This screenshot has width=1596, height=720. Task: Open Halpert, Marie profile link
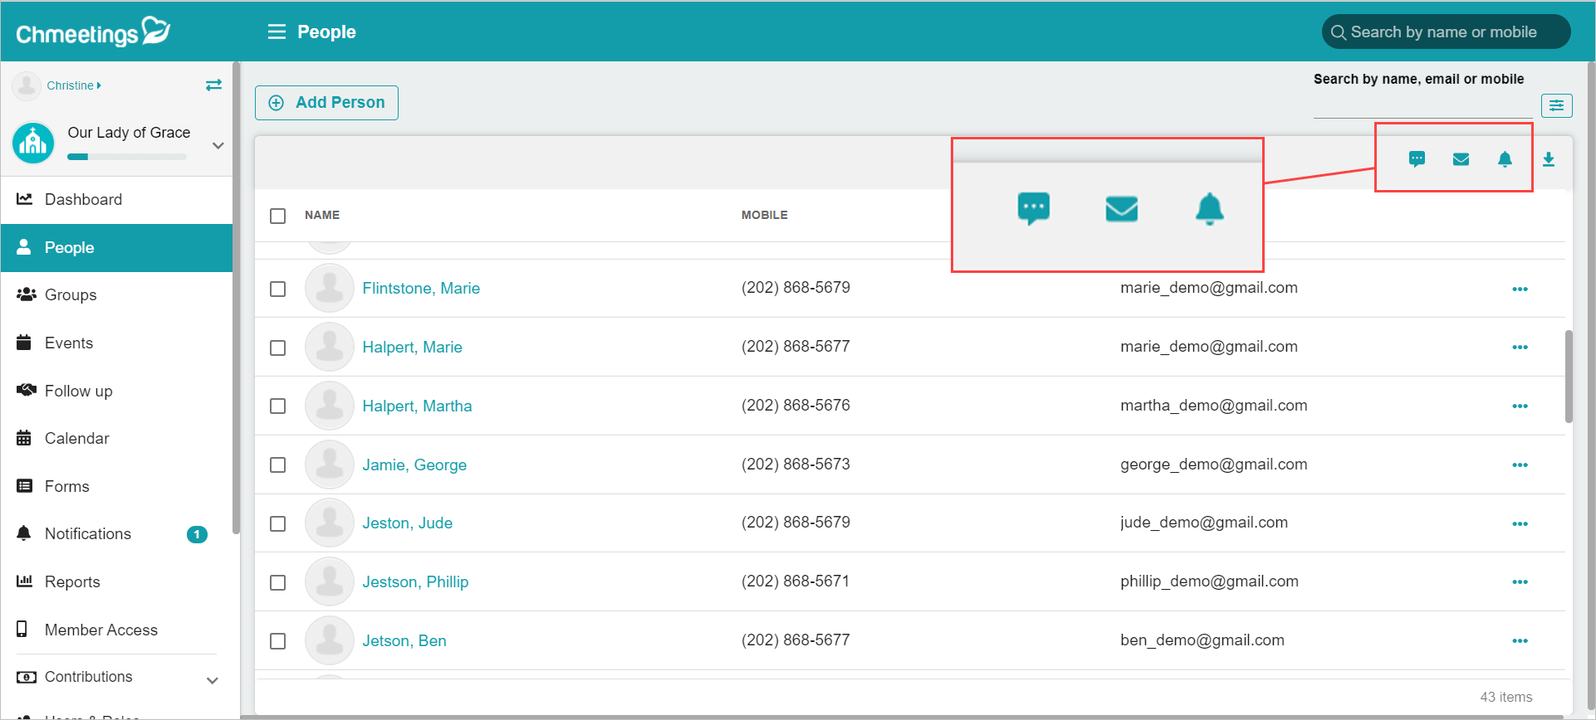(x=412, y=347)
